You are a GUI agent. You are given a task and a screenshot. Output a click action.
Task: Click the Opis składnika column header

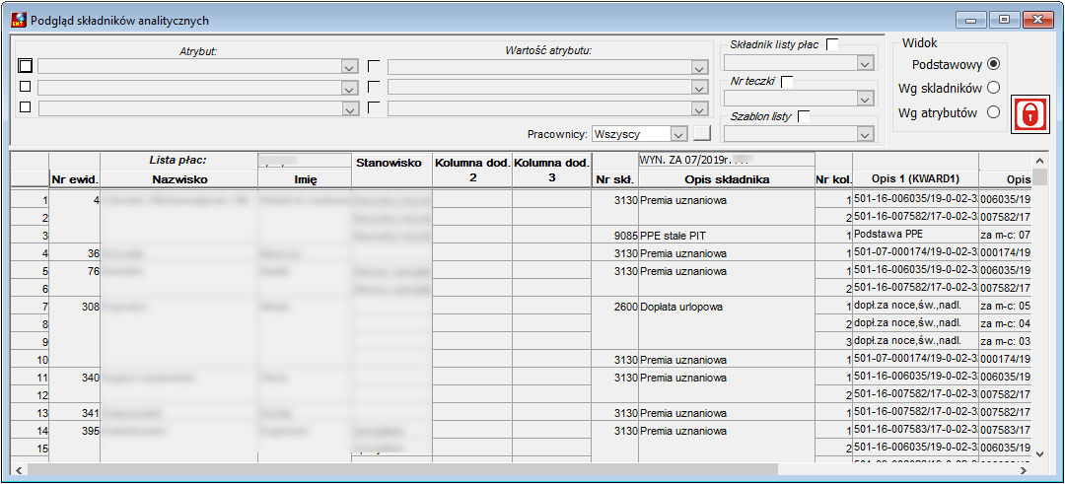pos(726,179)
